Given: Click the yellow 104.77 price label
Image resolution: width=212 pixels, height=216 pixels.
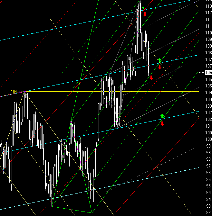Looking at the screenshot, I should 17,92.
